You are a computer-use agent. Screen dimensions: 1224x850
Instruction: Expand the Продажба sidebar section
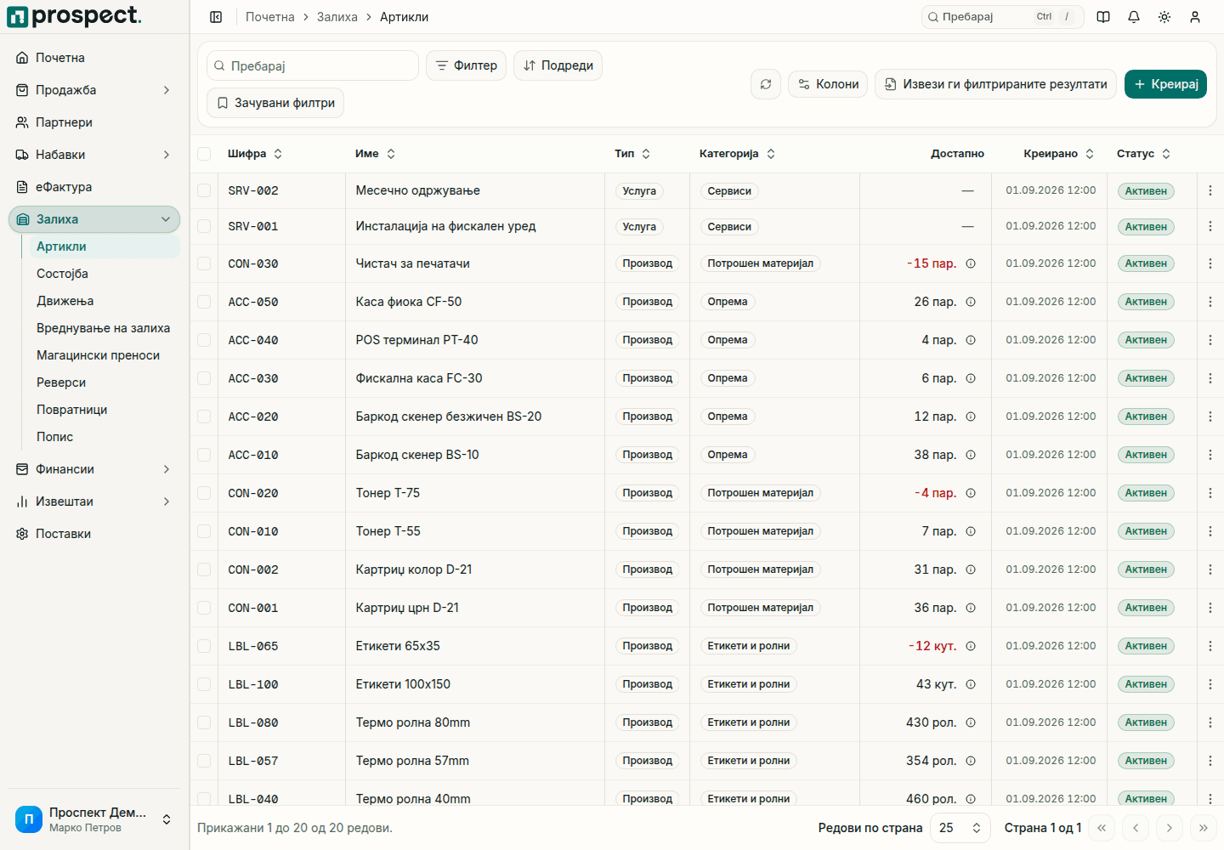click(94, 90)
